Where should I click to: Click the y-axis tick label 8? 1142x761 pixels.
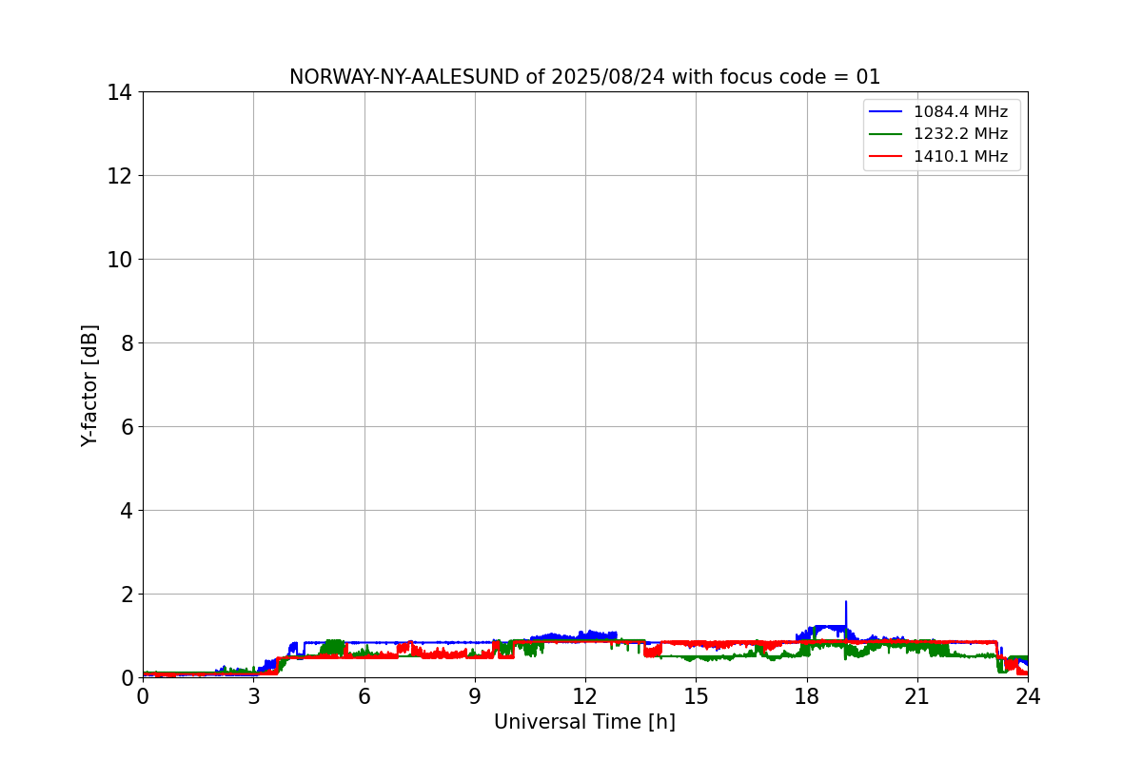click(x=127, y=343)
